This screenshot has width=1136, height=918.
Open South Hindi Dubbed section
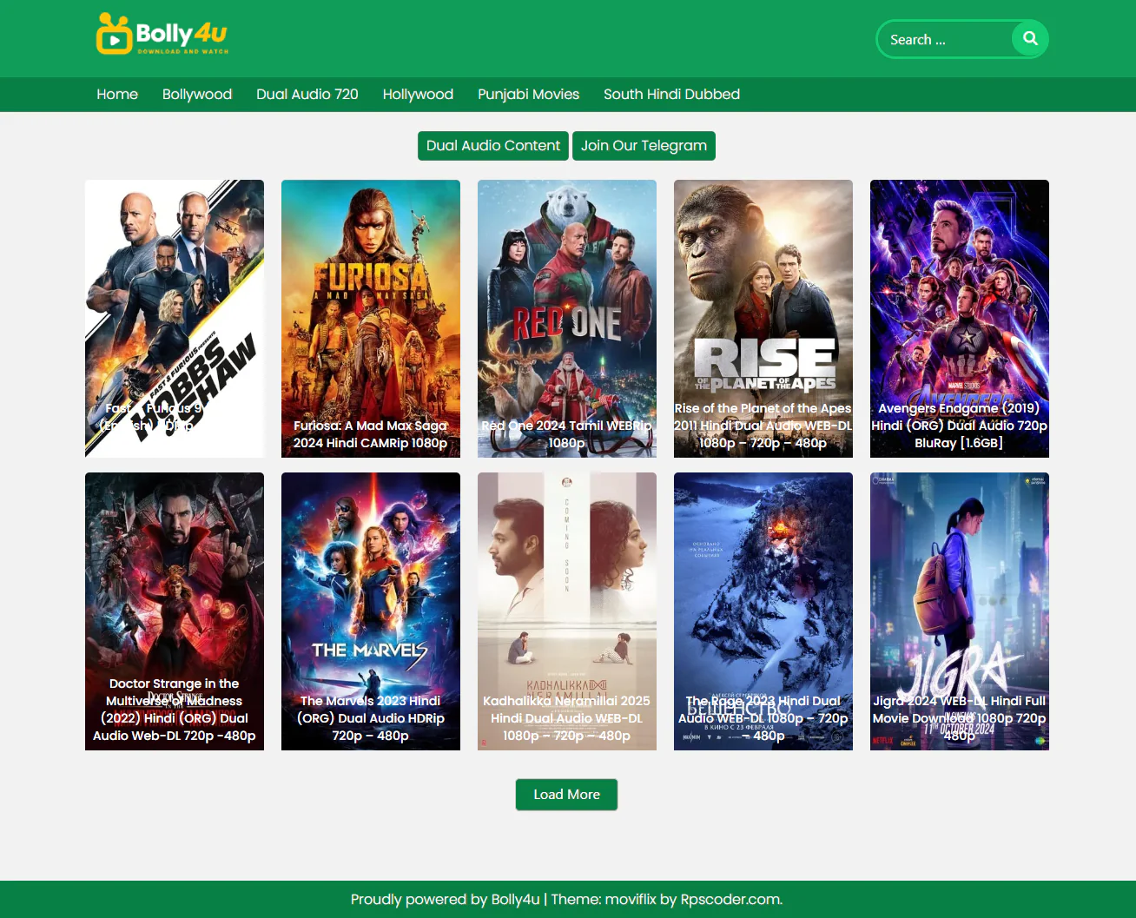pos(671,94)
